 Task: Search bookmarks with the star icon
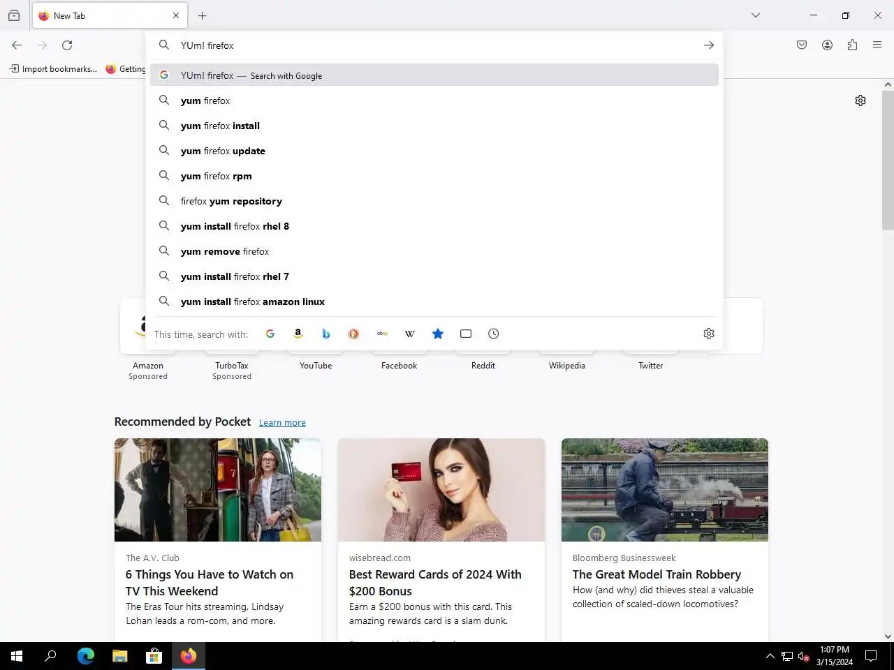438,334
